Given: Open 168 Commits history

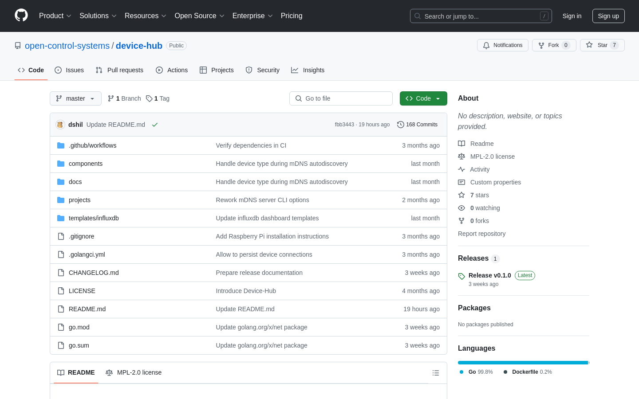Looking at the screenshot, I should (418, 125).
